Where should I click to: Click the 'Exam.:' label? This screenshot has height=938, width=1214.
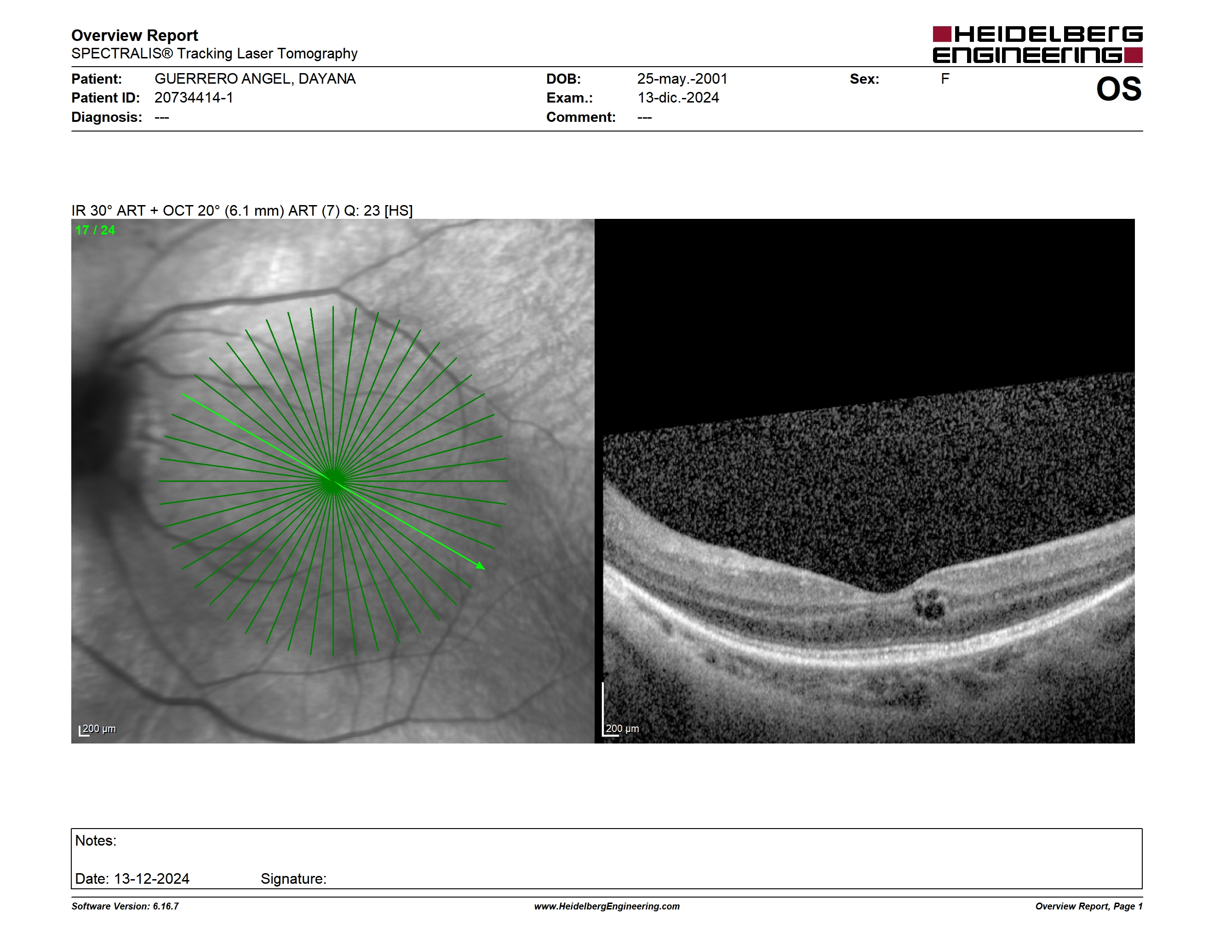569,98
